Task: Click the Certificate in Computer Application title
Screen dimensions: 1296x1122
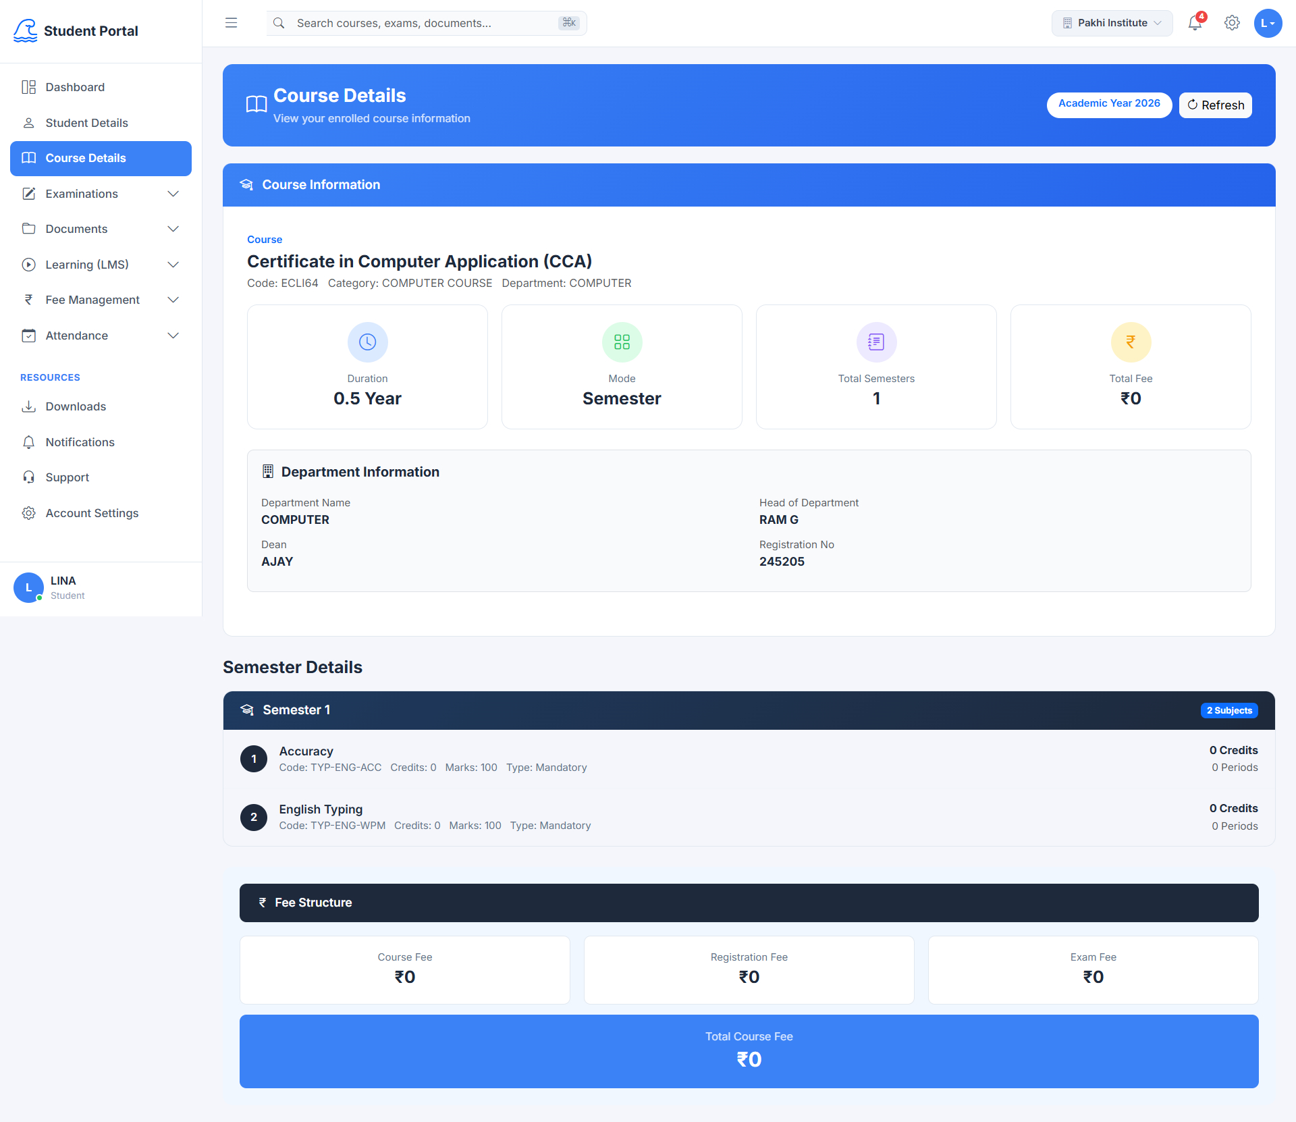Action: (x=419, y=261)
